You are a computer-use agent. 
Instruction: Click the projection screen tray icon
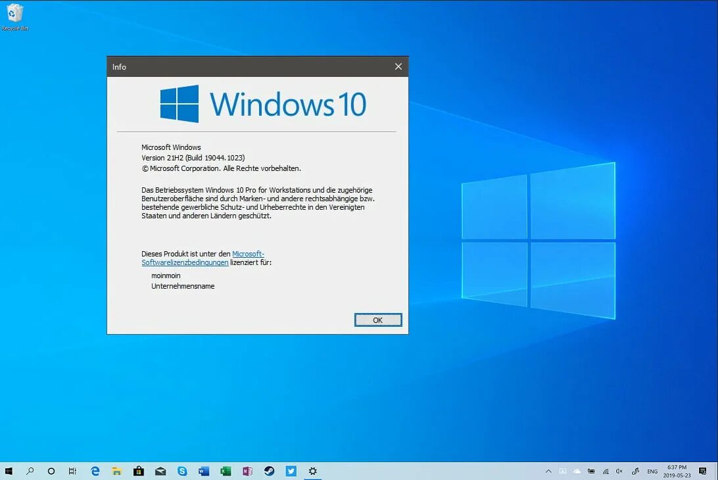[x=563, y=471]
